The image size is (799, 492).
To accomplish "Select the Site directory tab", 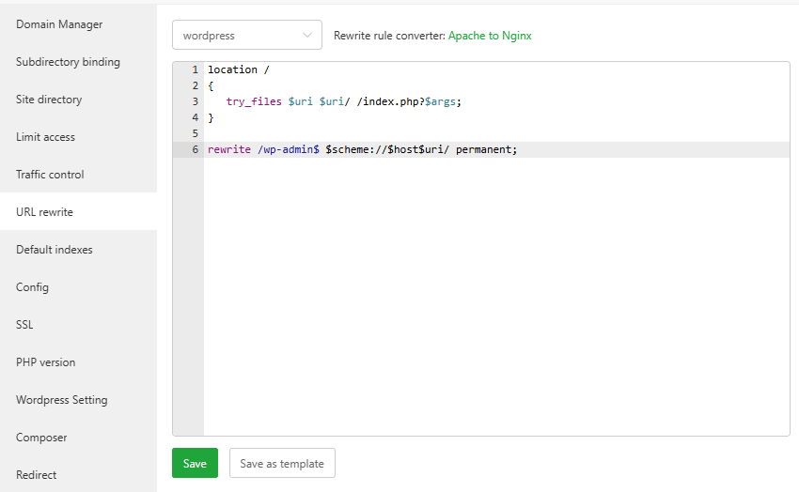I will click(49, 100).
